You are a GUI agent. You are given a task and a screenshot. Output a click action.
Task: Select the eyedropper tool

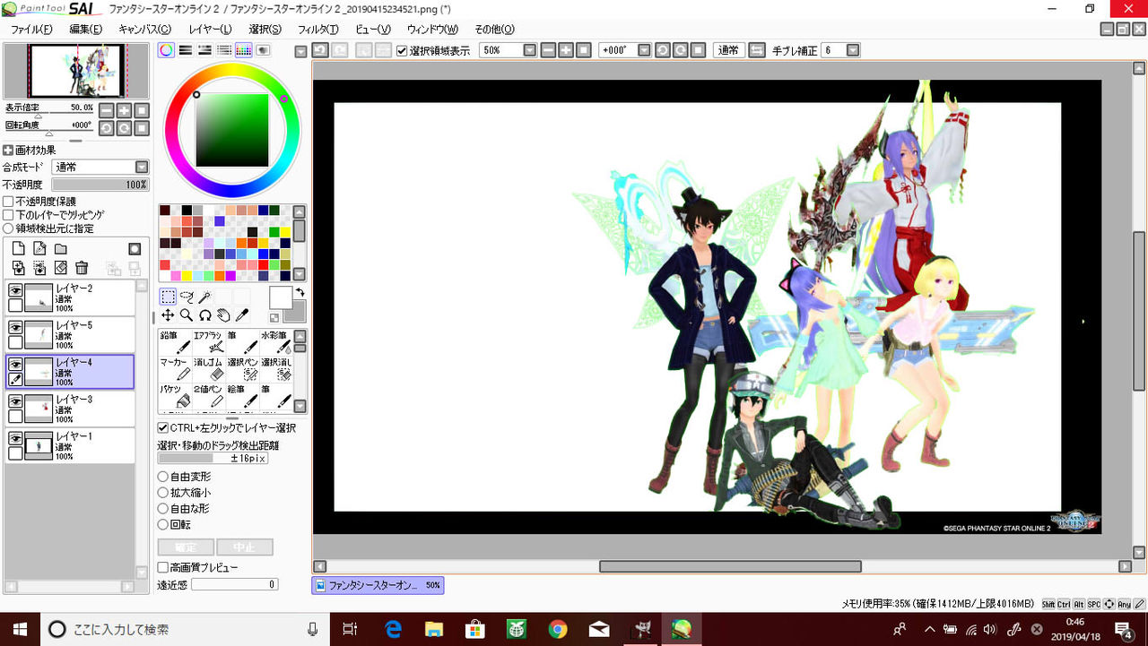[241, 315]
